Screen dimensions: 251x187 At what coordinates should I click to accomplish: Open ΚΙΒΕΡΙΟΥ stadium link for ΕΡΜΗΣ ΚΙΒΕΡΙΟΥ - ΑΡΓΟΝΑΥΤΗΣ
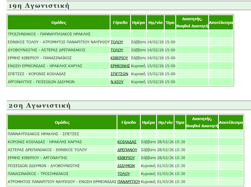coord(126,158)
